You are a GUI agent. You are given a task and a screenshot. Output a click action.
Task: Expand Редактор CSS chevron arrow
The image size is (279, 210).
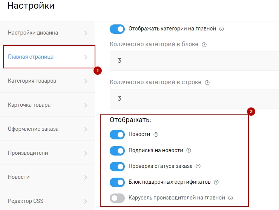tap(86, 201)
